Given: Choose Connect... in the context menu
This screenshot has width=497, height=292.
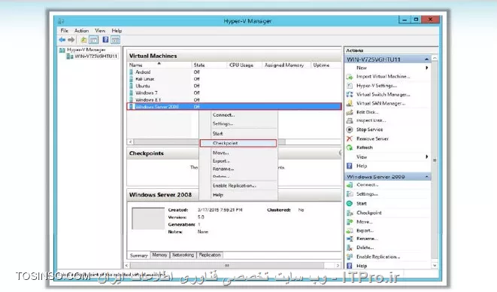Looking at the screenshot, I should 238,115.
